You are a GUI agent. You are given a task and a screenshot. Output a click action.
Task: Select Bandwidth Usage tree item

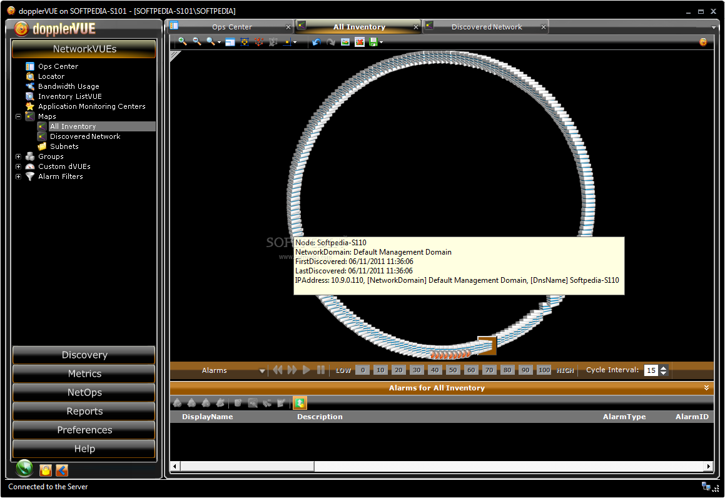[68, 86]
